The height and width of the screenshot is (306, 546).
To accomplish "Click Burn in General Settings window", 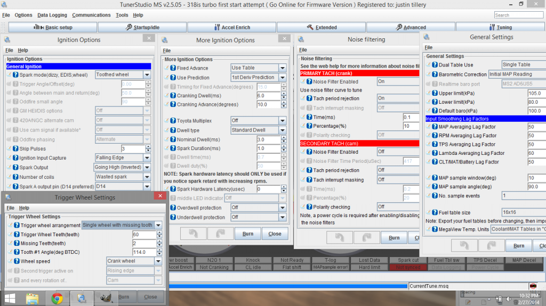I will (x=519, y=245).
